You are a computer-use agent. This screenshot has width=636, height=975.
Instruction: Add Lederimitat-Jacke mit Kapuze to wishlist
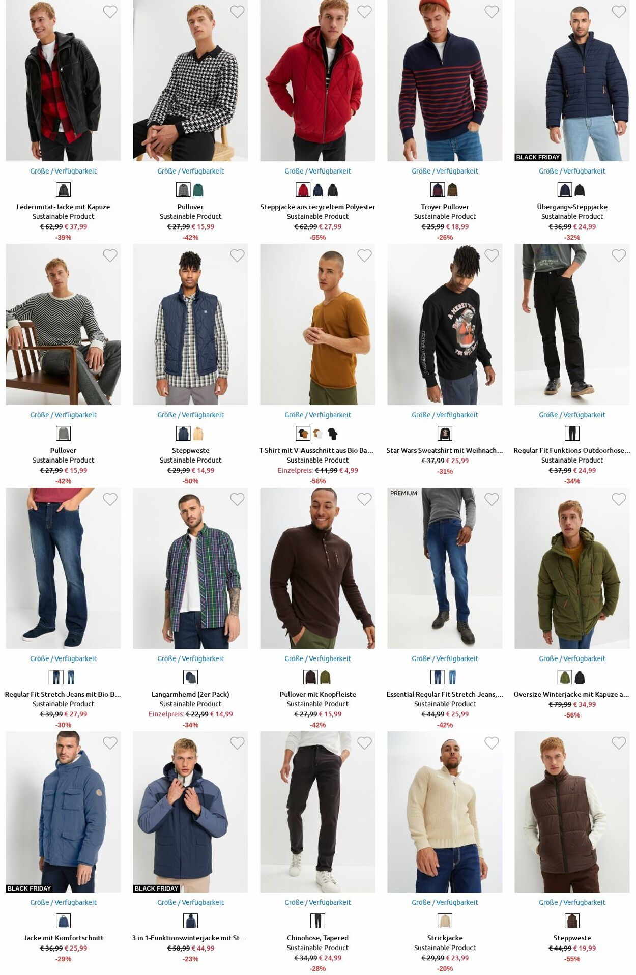tap(110, 12)
